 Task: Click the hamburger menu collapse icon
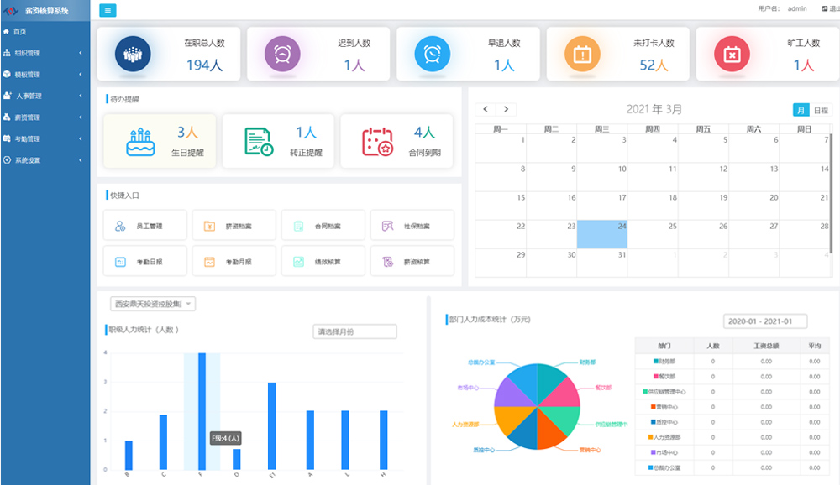(108, 10)
